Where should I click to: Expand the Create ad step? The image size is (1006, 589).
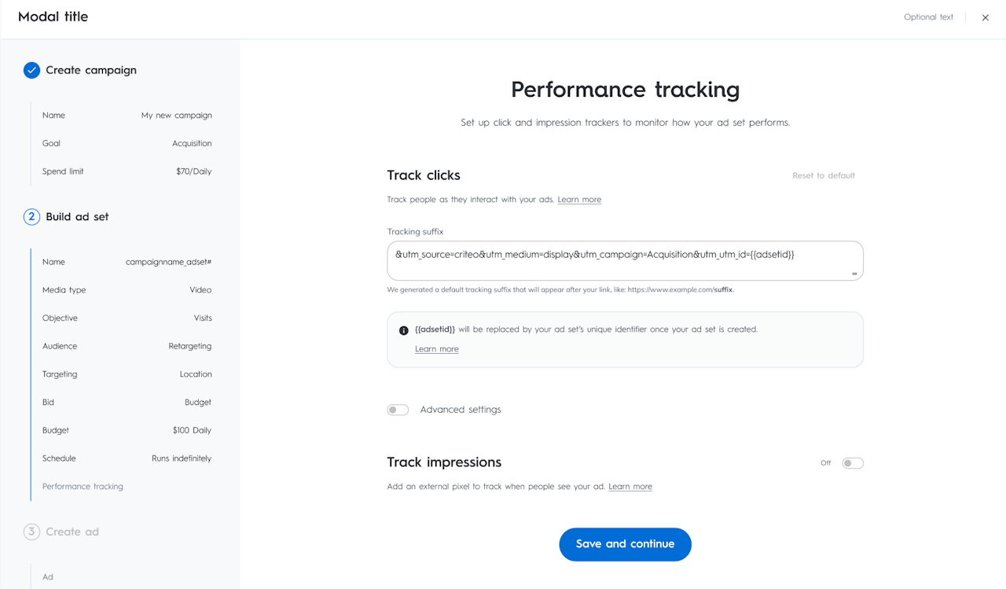pos(72,532)
